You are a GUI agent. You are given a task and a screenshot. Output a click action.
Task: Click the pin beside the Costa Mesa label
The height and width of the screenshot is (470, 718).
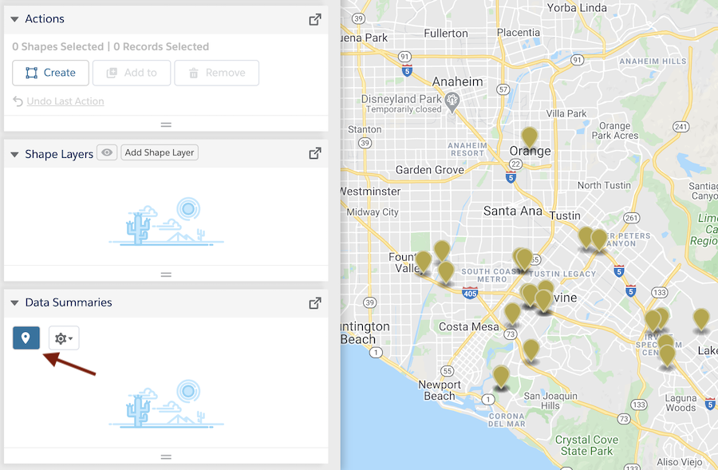[x=512, y=314]
